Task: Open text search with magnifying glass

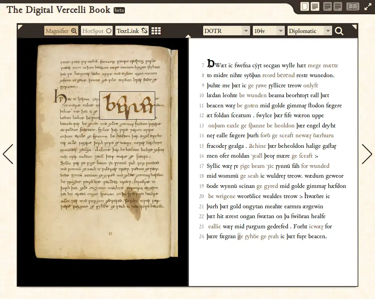Action: [x=339, y=31]
